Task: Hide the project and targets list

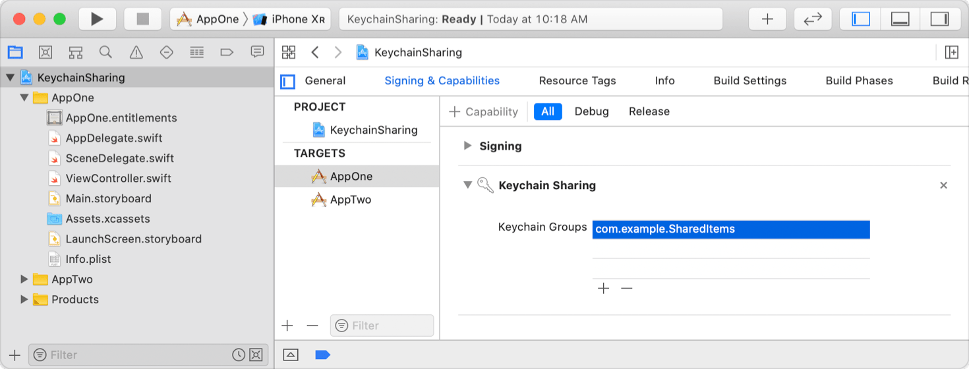Action: (x=287, y=81)
